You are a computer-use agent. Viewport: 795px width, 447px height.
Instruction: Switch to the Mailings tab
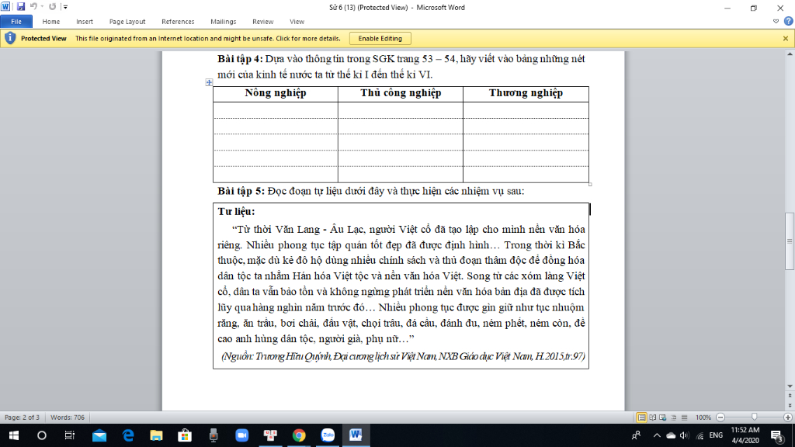click(x=224, y=22)
